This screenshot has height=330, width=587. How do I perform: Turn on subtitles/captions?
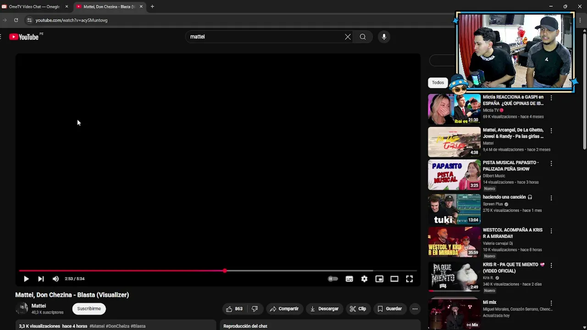coord(349,279)
